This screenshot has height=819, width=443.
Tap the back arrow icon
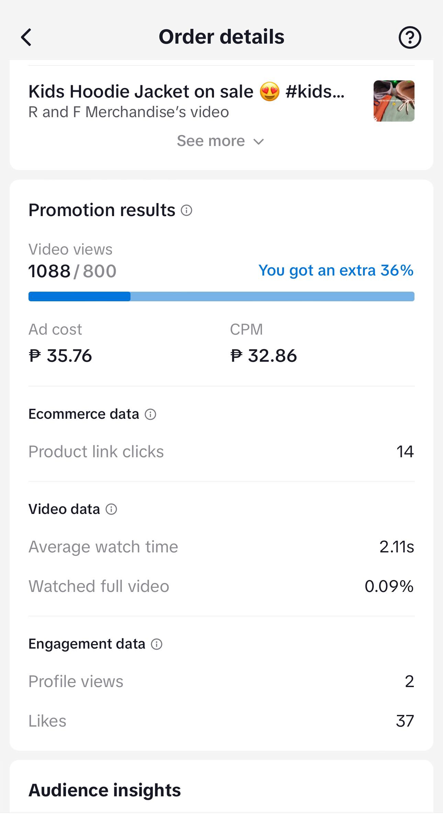coord(26,37)
